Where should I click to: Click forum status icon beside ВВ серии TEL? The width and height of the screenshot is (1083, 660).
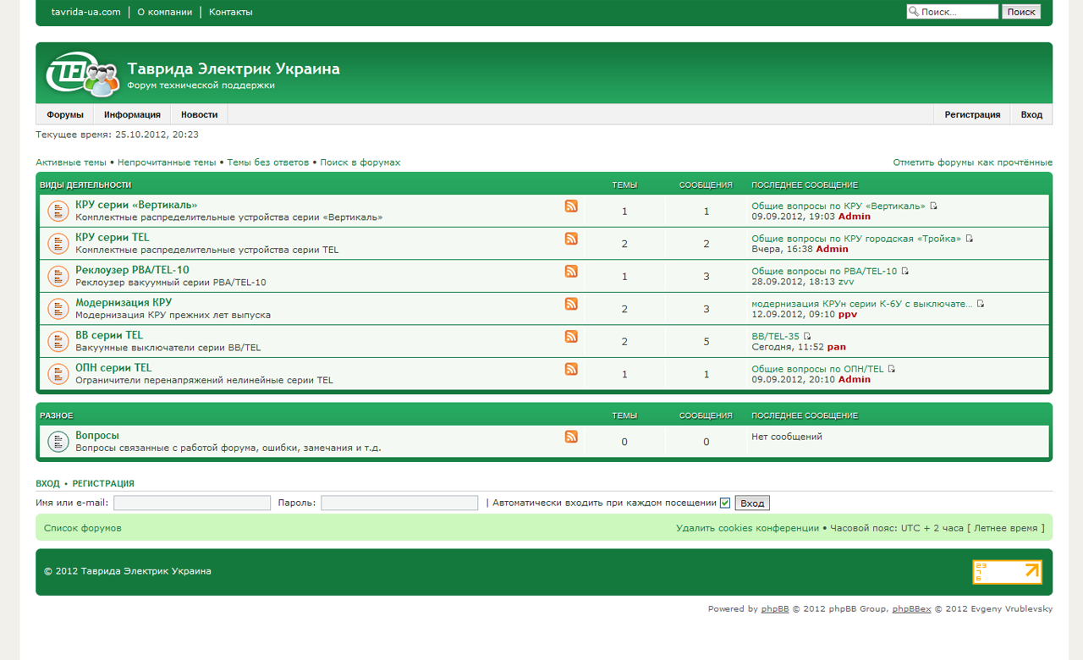58,342
